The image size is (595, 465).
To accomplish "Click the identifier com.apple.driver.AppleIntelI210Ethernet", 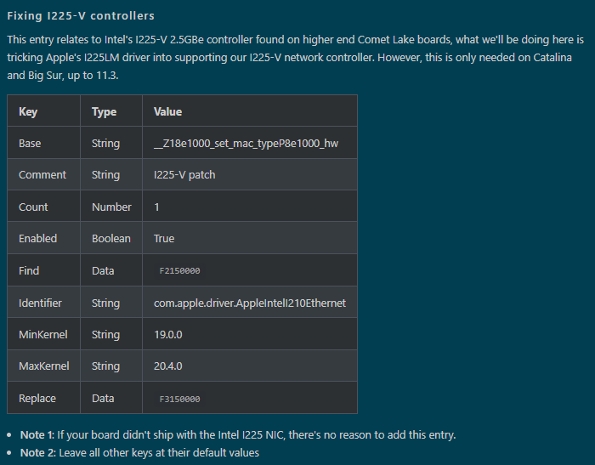I will [x=249, y=303].
